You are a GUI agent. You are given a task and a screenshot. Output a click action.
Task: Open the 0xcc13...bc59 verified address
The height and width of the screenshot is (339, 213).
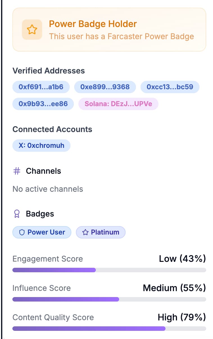(170, 87)
